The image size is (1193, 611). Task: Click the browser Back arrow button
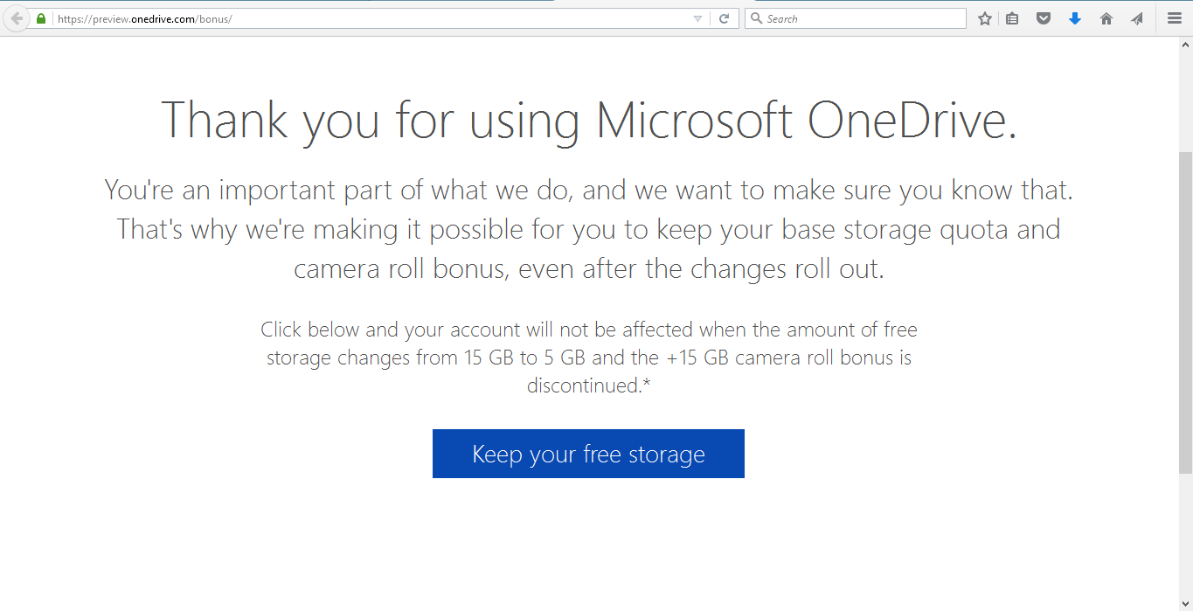pos(17,18)
